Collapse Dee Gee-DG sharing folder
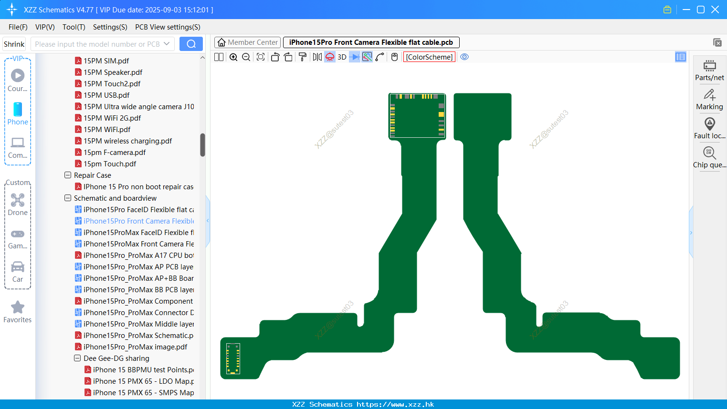The width and height of the screenshot is (727, 409). click(77, 358)
